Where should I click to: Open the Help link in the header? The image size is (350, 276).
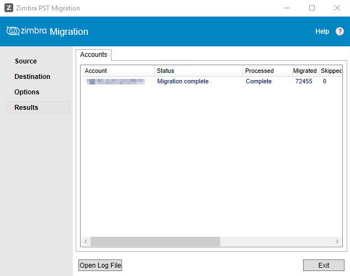(x=322, y=31)
